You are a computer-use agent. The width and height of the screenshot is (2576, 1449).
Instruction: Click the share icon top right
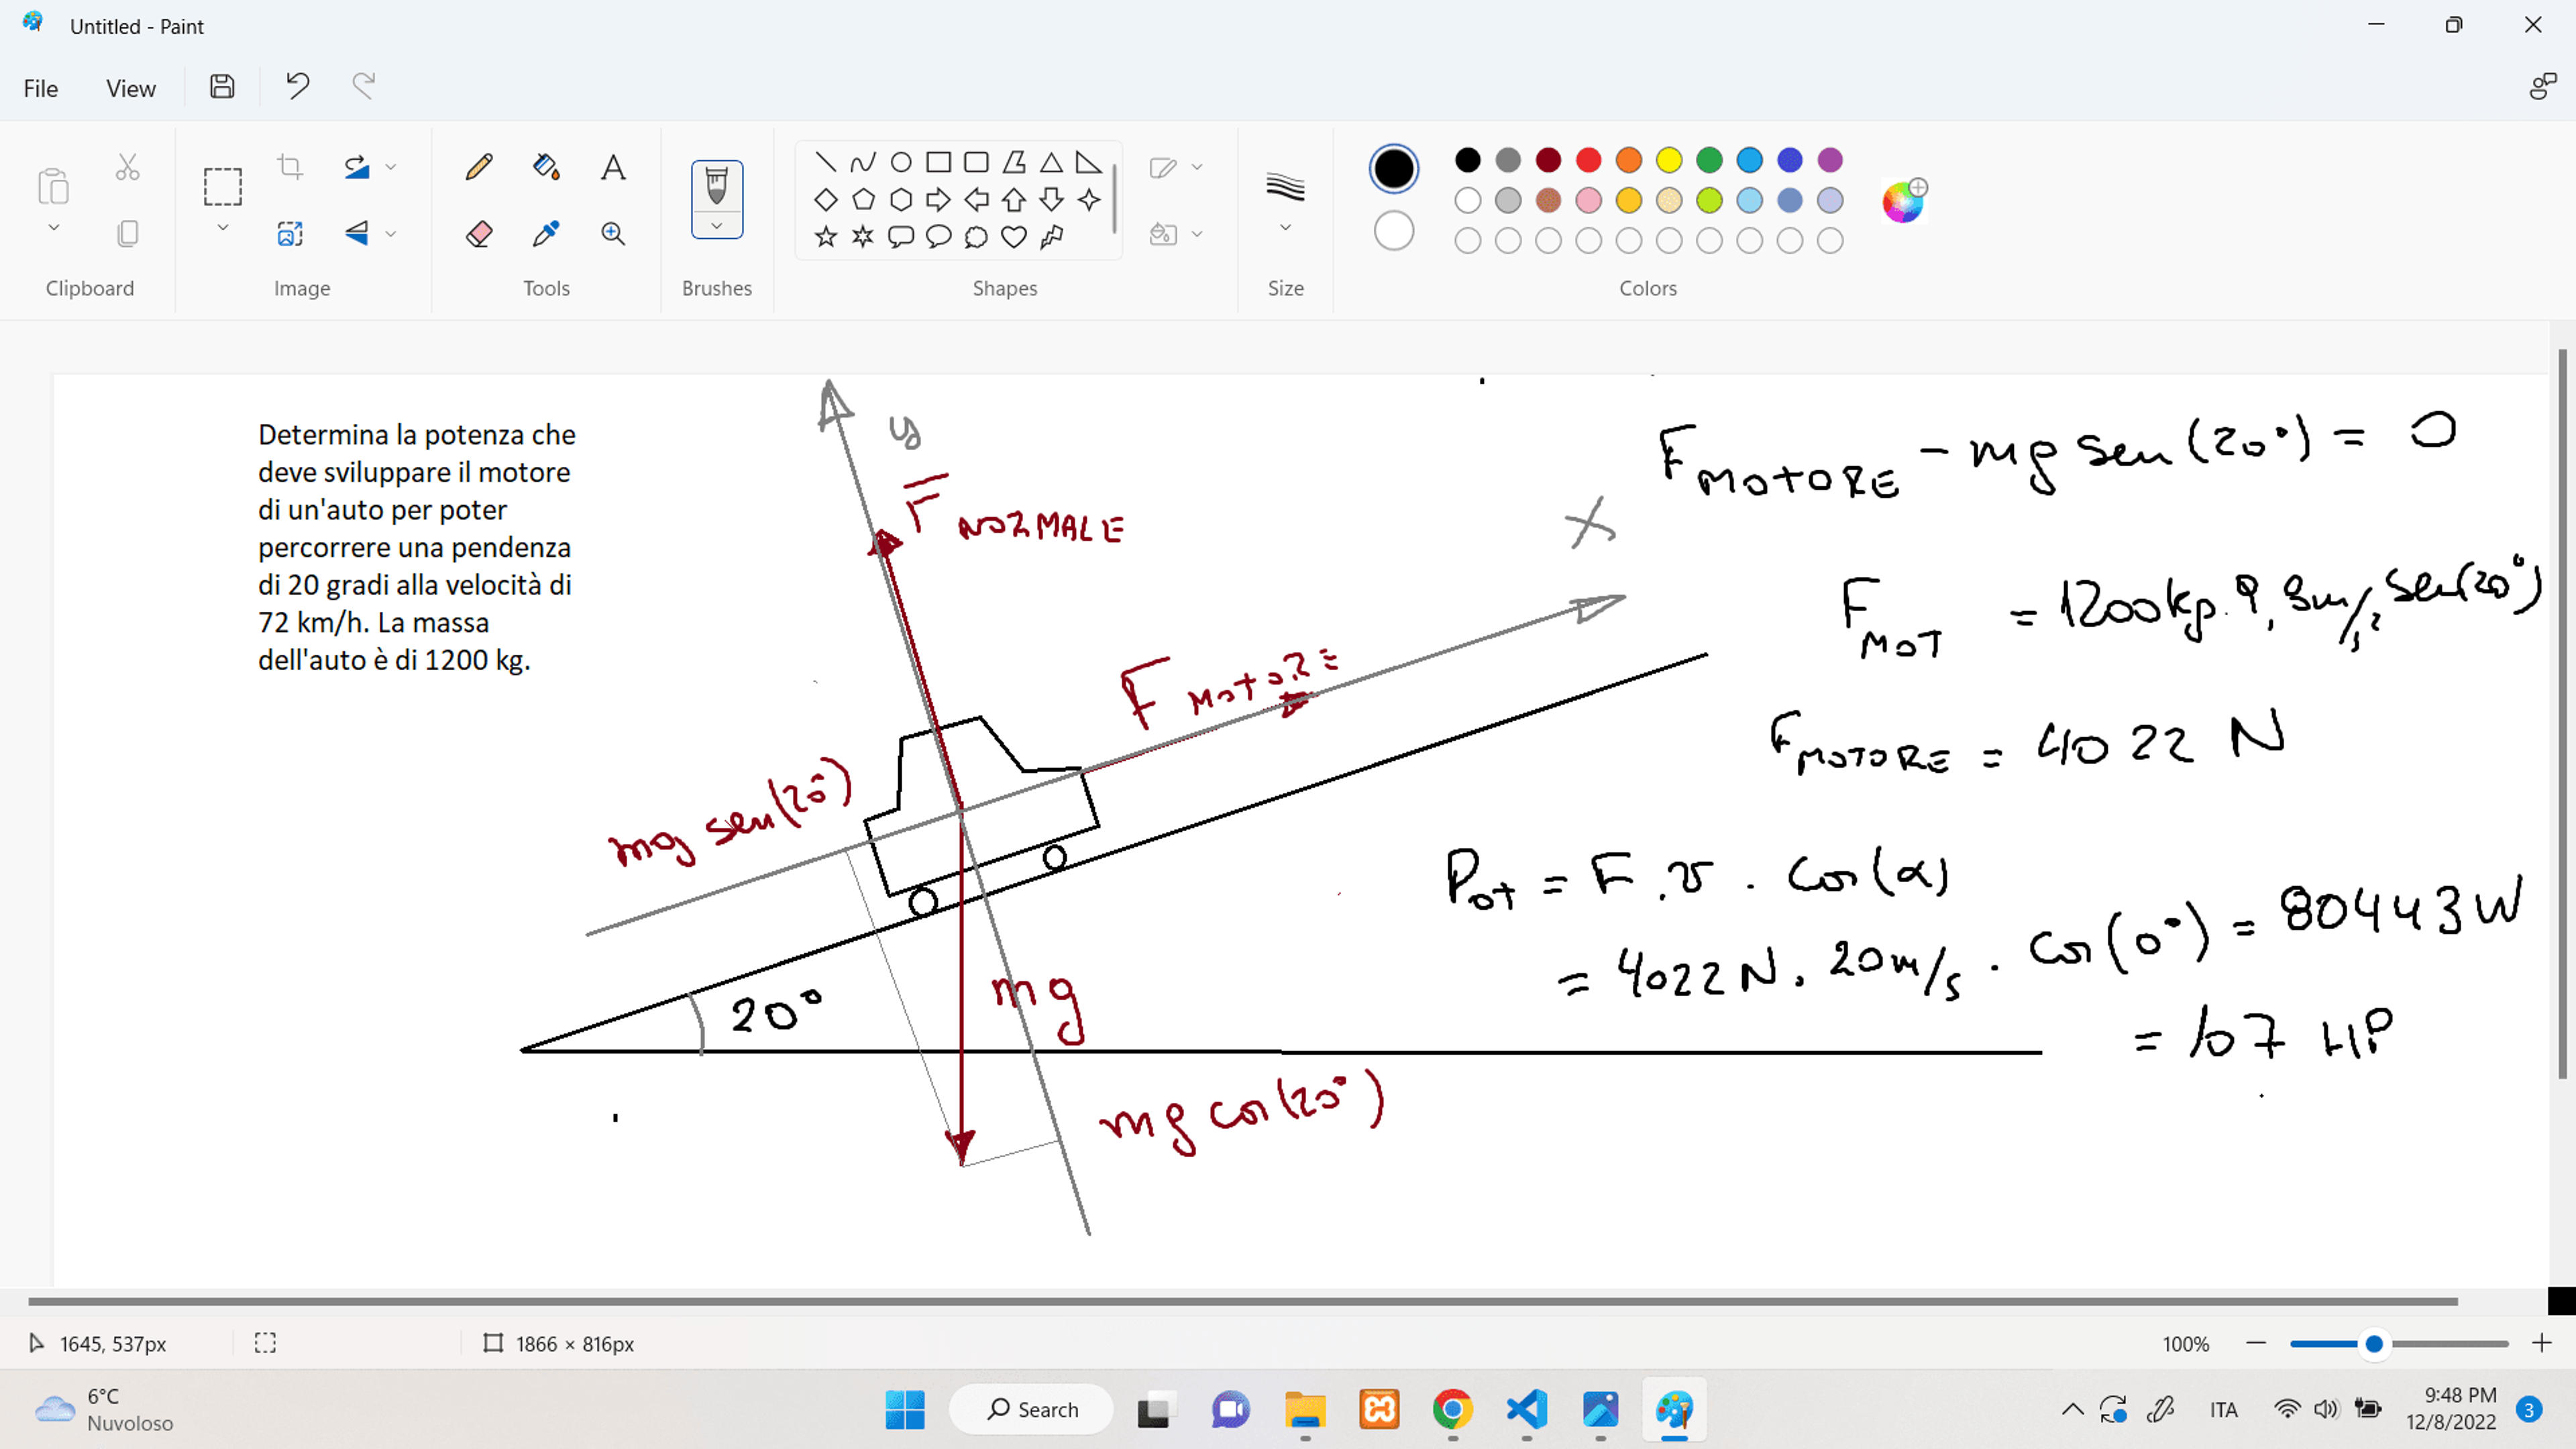2542,87
